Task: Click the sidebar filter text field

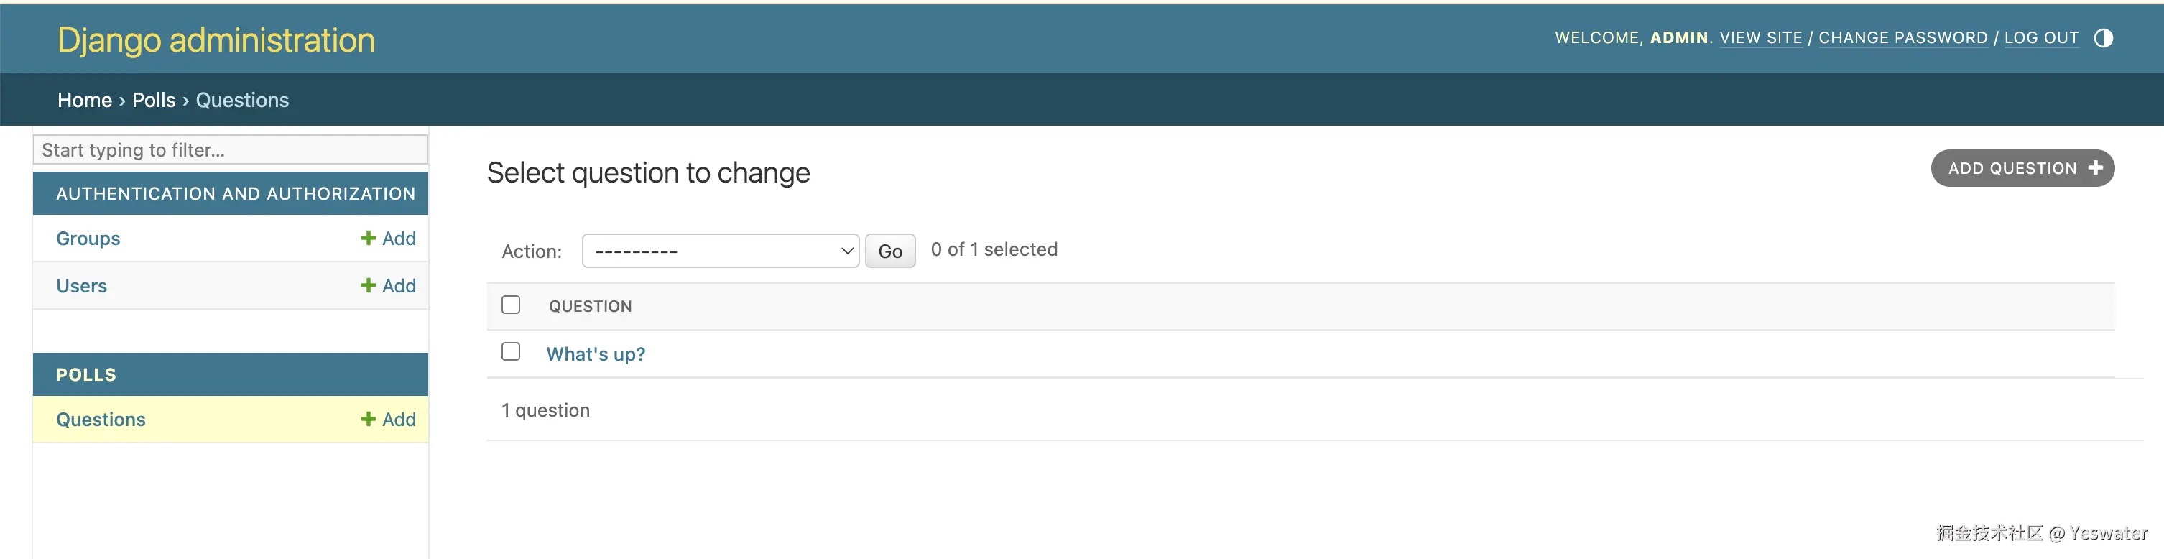Action: pos(230,149)
